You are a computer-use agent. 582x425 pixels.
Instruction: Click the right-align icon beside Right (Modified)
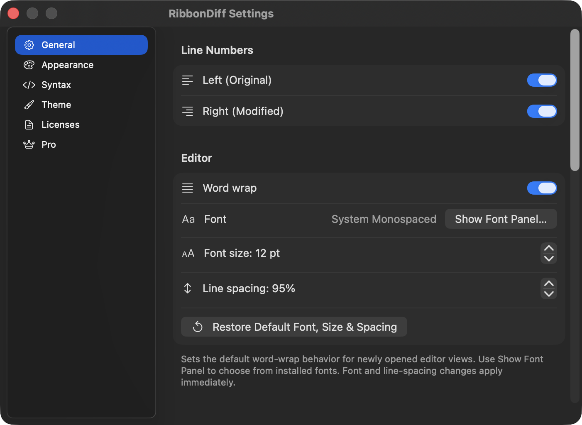(x=188, y=111)
